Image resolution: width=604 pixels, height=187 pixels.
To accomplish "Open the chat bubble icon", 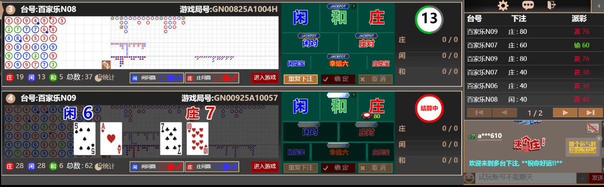I will click(528, 5).
